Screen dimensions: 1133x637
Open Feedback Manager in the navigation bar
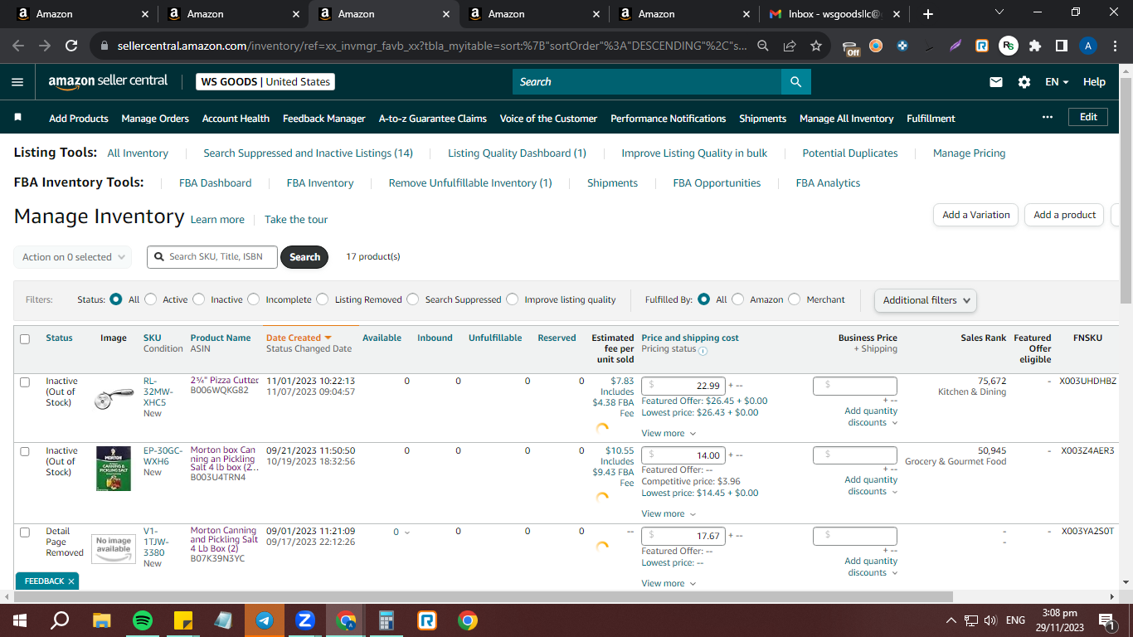(324, 119)
